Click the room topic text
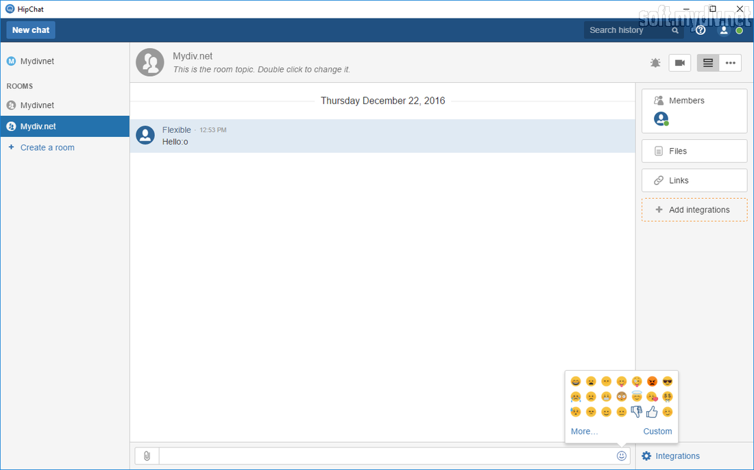This screenshot has height=470, width=754. 262,69
